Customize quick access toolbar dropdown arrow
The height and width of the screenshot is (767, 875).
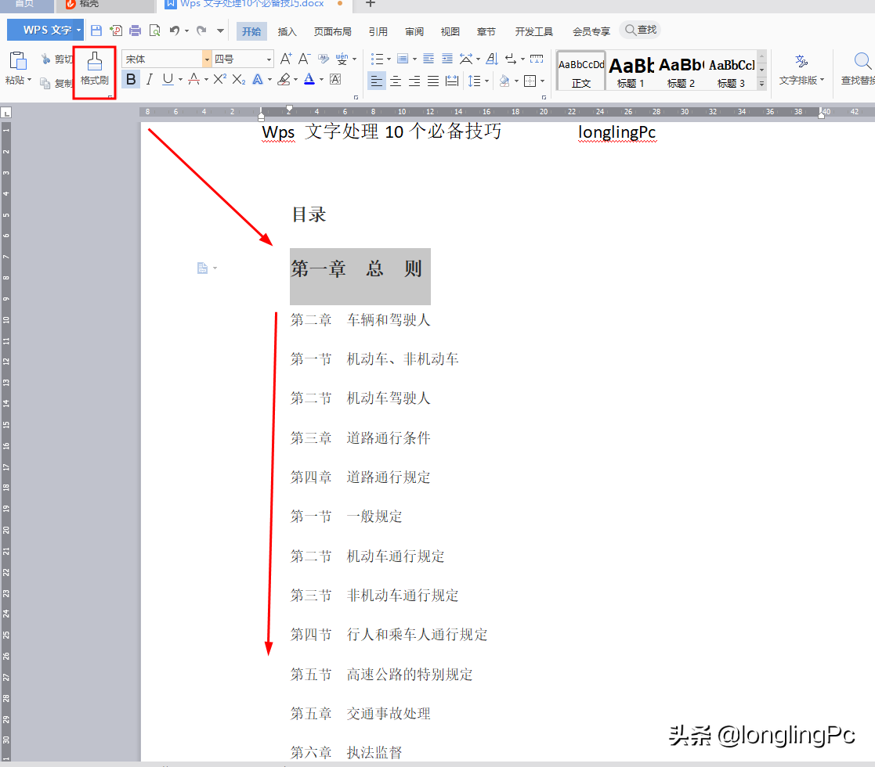pos(220,31)
